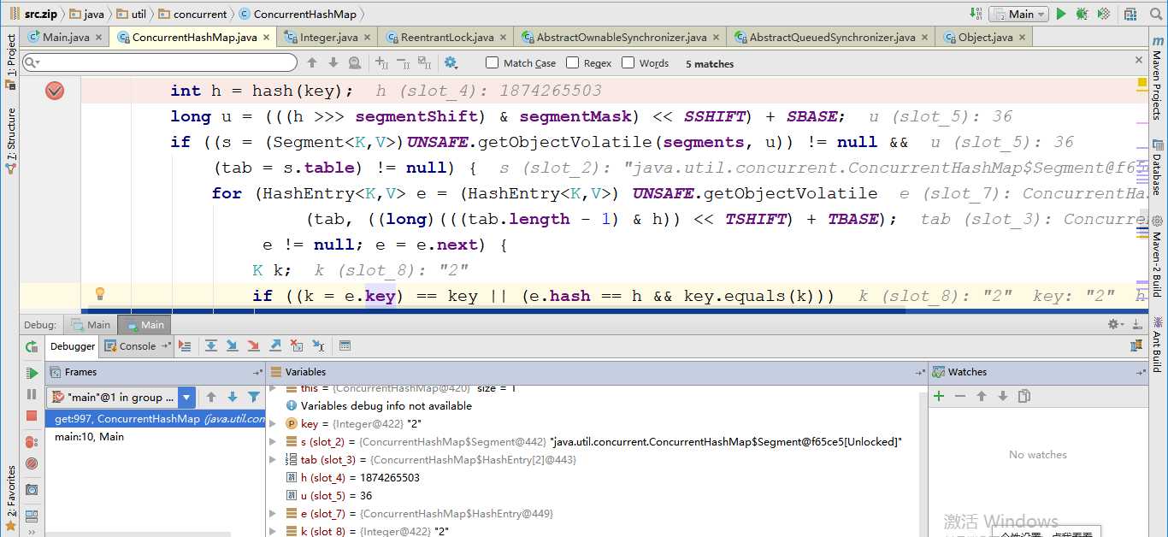Click Get thread dump camera icon
The height and width of the screenshot is (537, 1168).
coord(32,490)
